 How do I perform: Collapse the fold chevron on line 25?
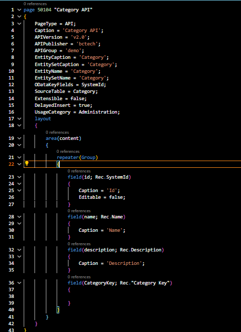19,191
